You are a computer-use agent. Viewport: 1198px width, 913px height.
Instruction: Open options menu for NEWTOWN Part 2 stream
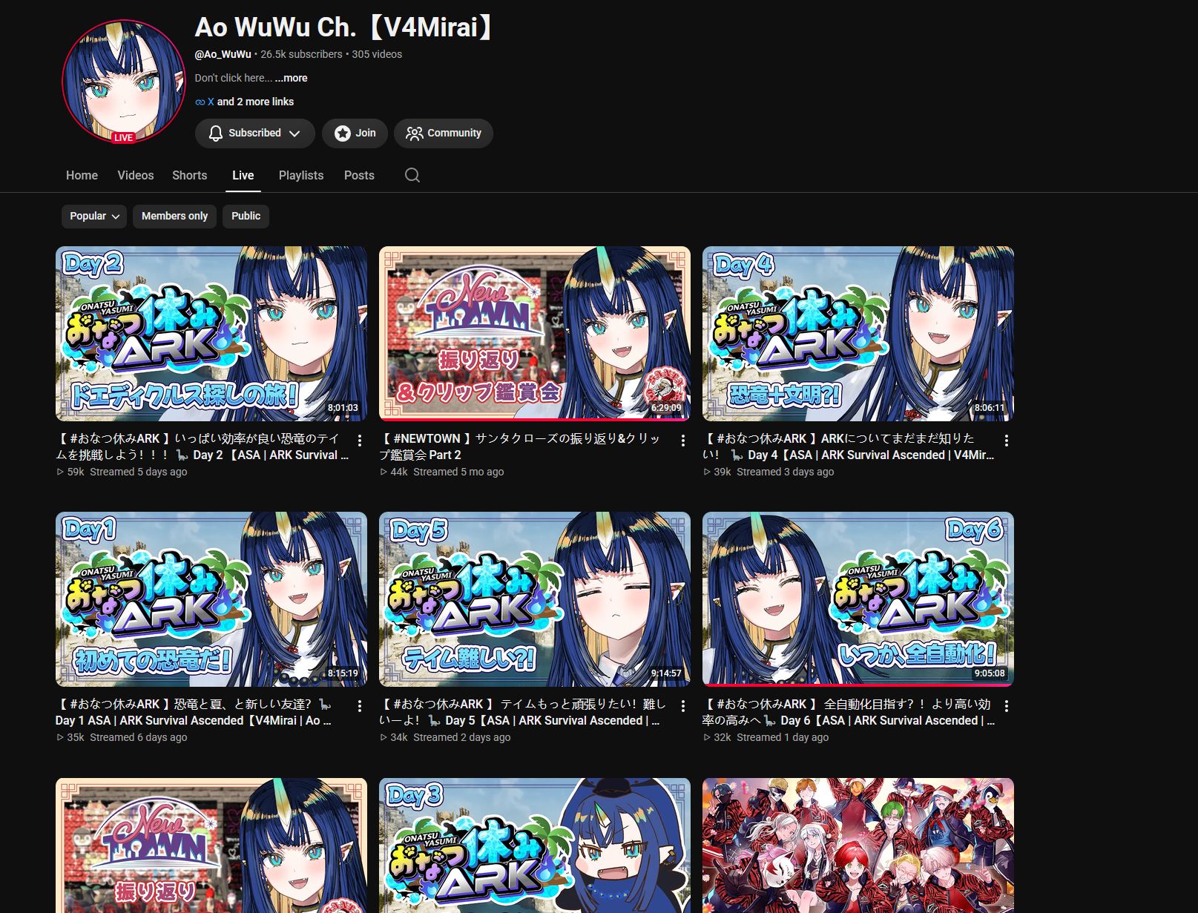(683, 441)
